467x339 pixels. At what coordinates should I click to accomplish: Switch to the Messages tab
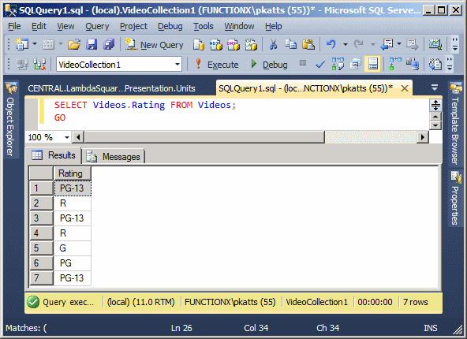pyautogui.click(x=113, y=157)
